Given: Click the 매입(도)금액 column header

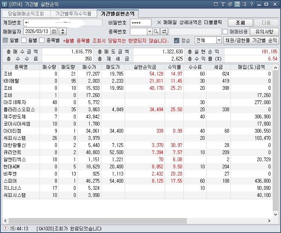Looking at the screenshot, I should pos(251,67).
